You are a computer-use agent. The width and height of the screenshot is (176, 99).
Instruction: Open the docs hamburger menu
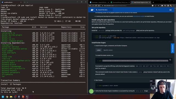(170, 10)
